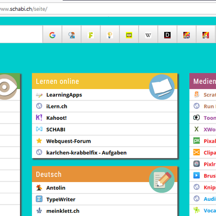216x216 pixels.
Task: Click the eye icon on green panel
Action: pyautogui.click(x=6, y=87)
